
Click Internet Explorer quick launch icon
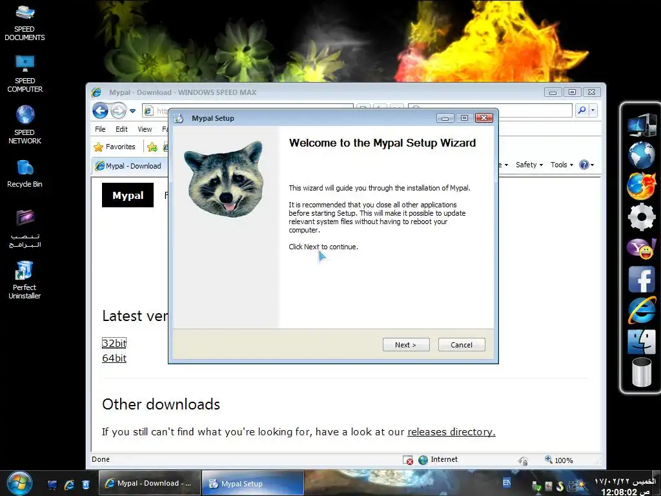(69, 484)
